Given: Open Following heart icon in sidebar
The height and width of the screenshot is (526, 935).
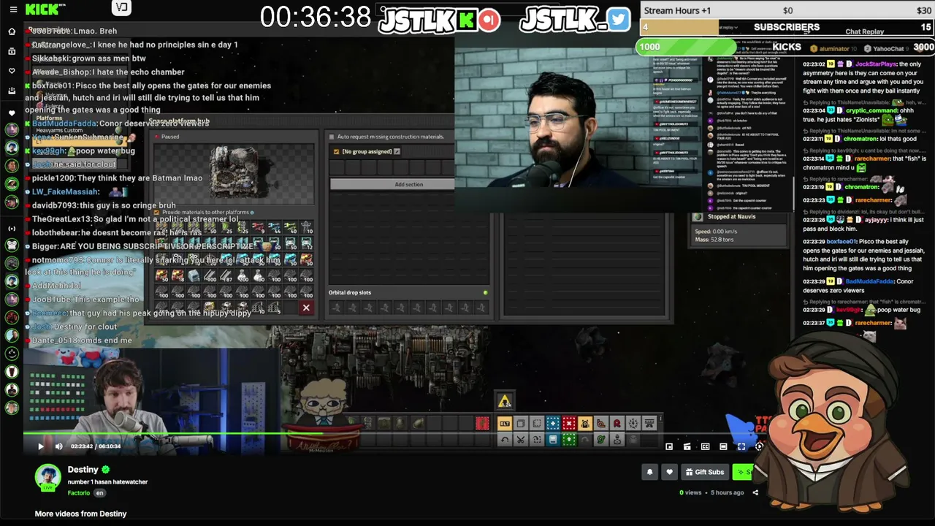Looking at the screenshot, I should (x=12, y=71).
